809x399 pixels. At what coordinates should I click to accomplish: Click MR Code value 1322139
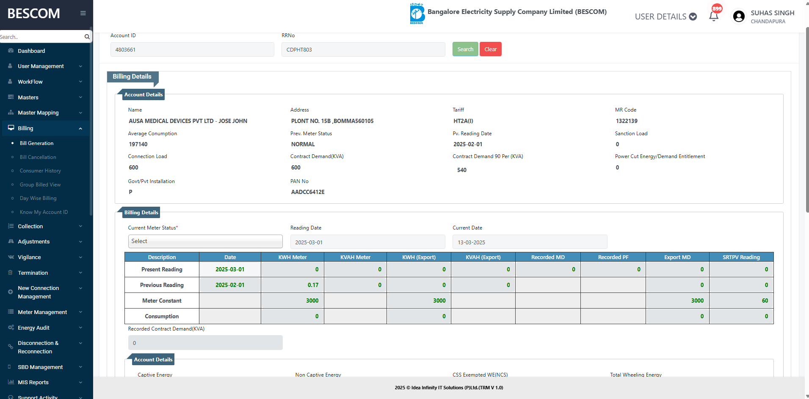tap(627, 121)
